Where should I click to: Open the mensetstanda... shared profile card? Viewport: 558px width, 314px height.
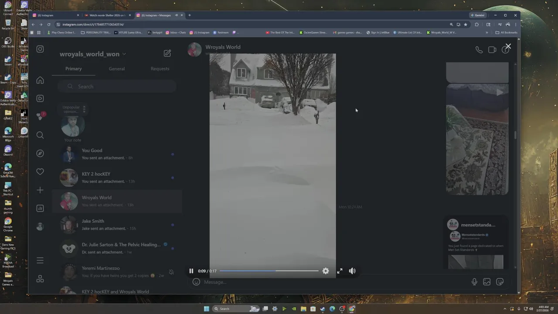476,242
